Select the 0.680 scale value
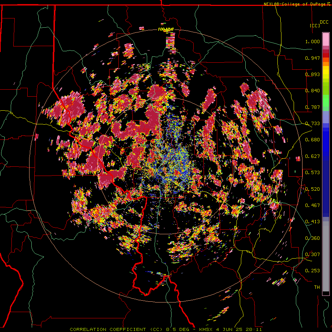Image resolution: width=332 pixels, height=332 pixels. click(x=312, y=140)
